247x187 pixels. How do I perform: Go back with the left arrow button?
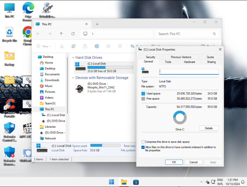(38, 34)
